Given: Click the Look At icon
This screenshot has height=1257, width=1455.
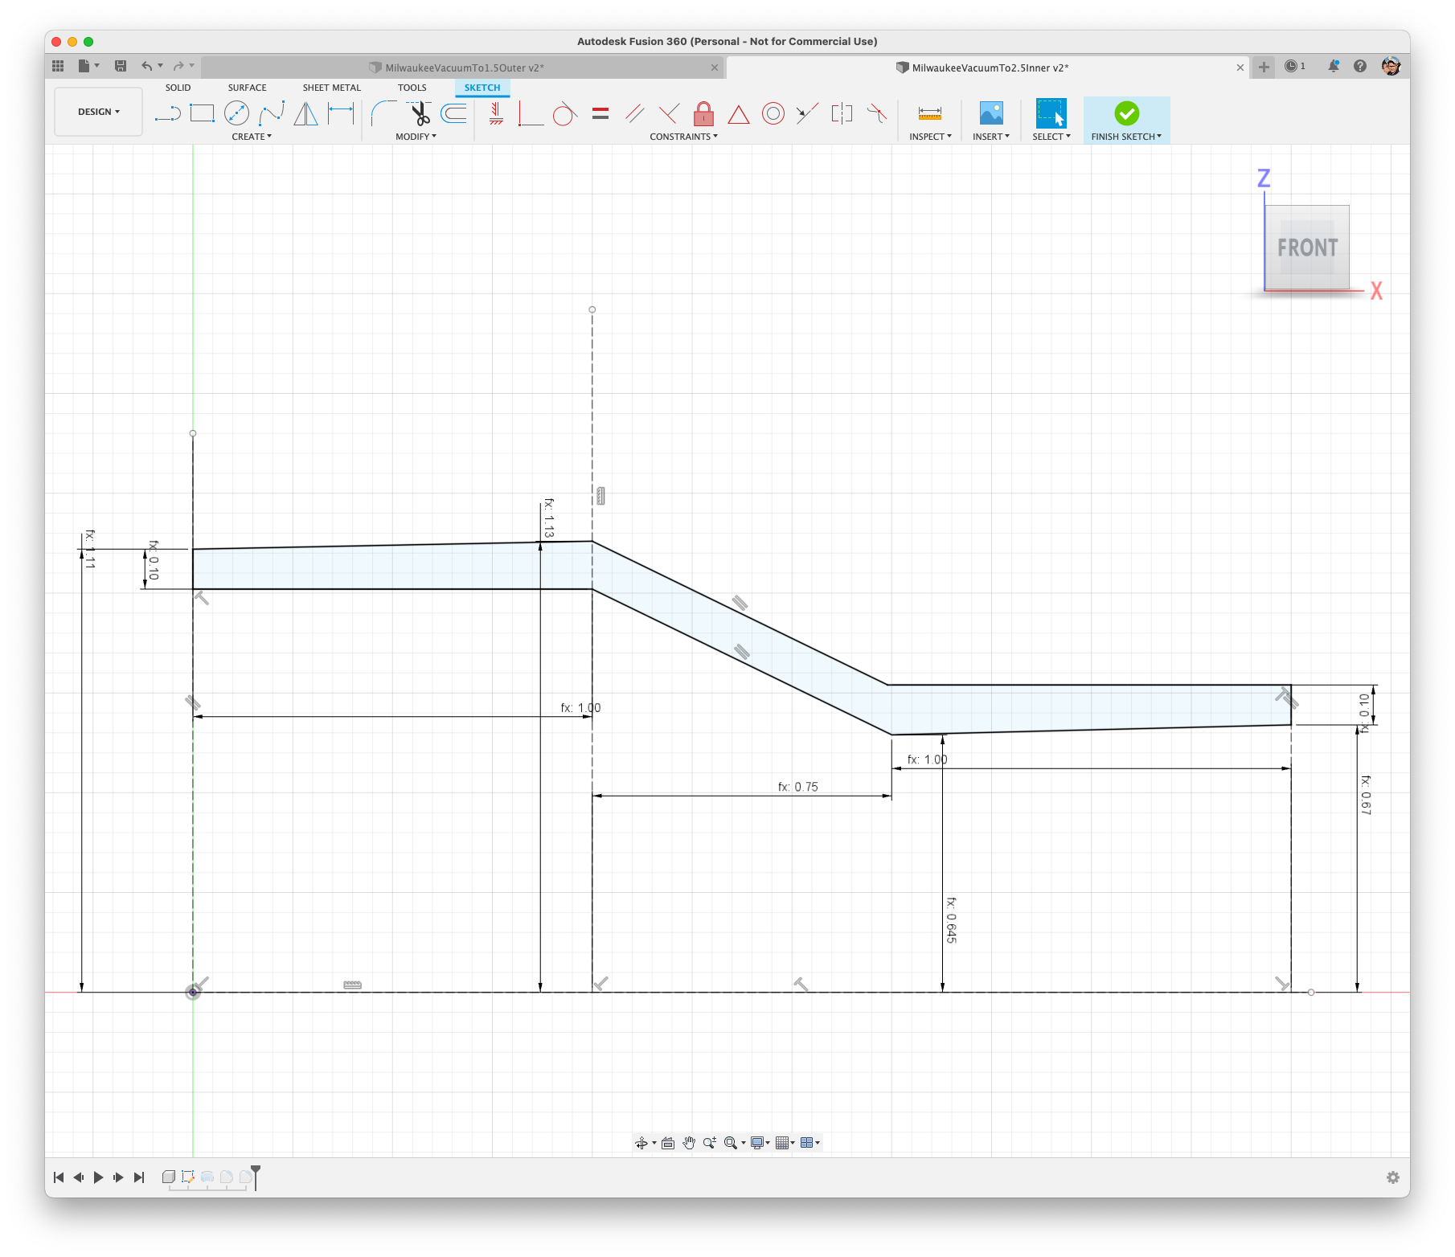Looking at the screenshot, I should (668, 1143).
